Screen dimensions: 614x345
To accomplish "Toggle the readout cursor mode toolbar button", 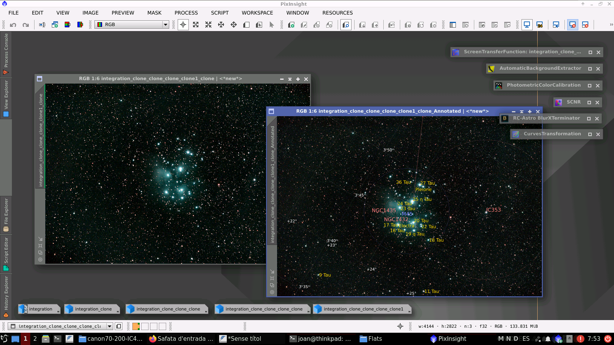I will coord(183,25).
